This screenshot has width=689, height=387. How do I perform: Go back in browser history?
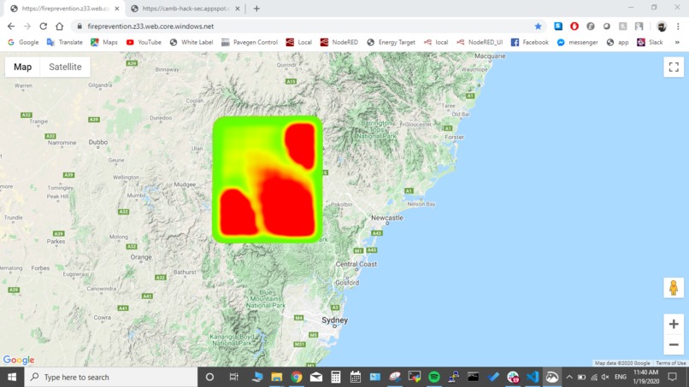click(x=11, y=26)
